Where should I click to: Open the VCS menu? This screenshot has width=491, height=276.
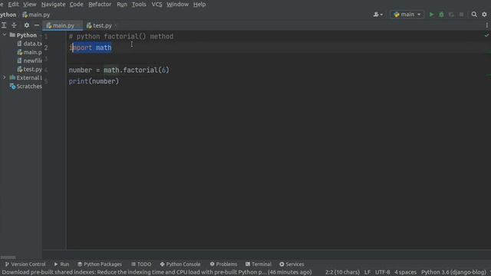[157, 5]
